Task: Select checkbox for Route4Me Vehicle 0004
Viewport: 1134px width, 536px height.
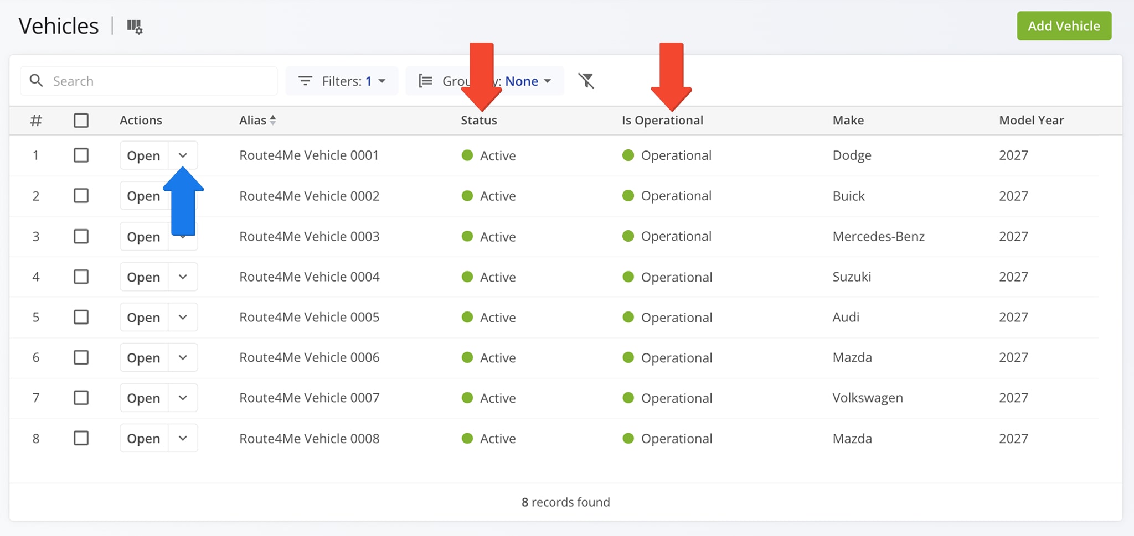Action: [81, 277]
